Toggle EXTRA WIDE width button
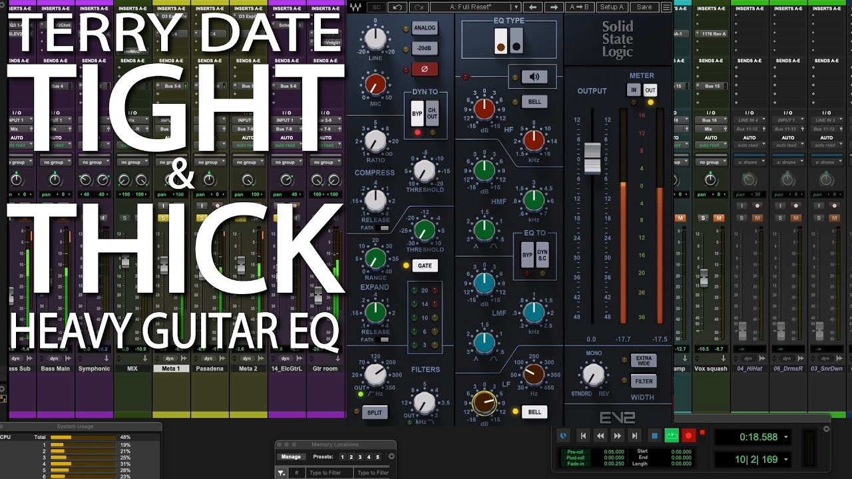Viewport: 852px width, 479px height. click(644, 361)
